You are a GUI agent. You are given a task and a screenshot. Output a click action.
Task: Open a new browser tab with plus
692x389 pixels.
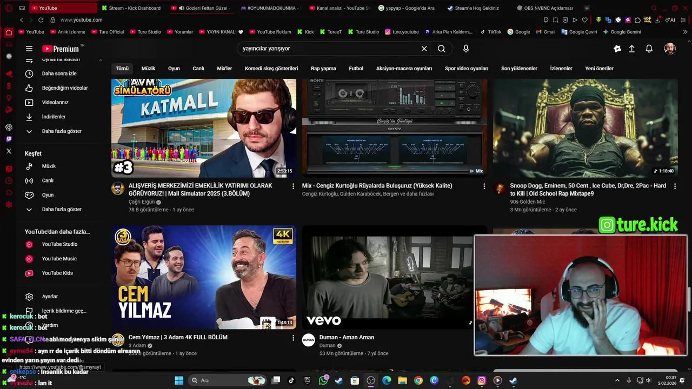tap(587, 8)
